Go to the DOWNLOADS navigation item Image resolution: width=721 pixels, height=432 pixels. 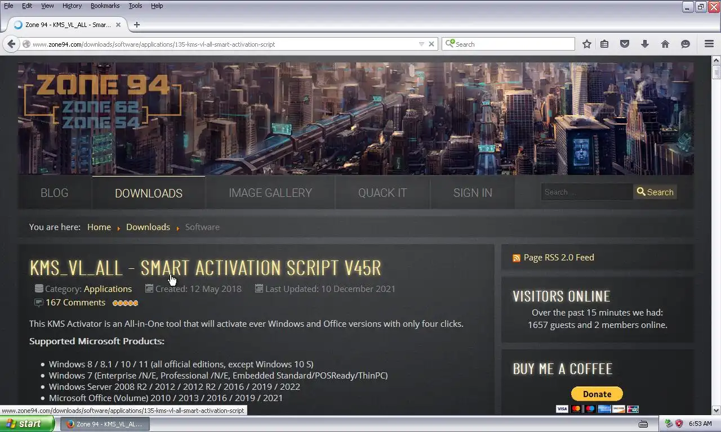point(149,193)
